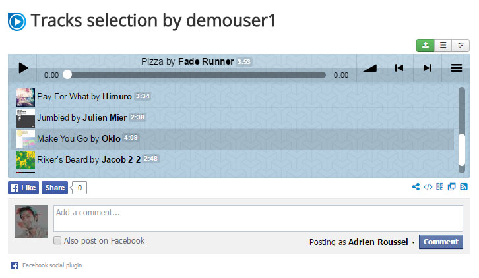The width and height of the screenshot is (479, 278).
Task: Open player in popup window icon
Action: tap(451, 187)
